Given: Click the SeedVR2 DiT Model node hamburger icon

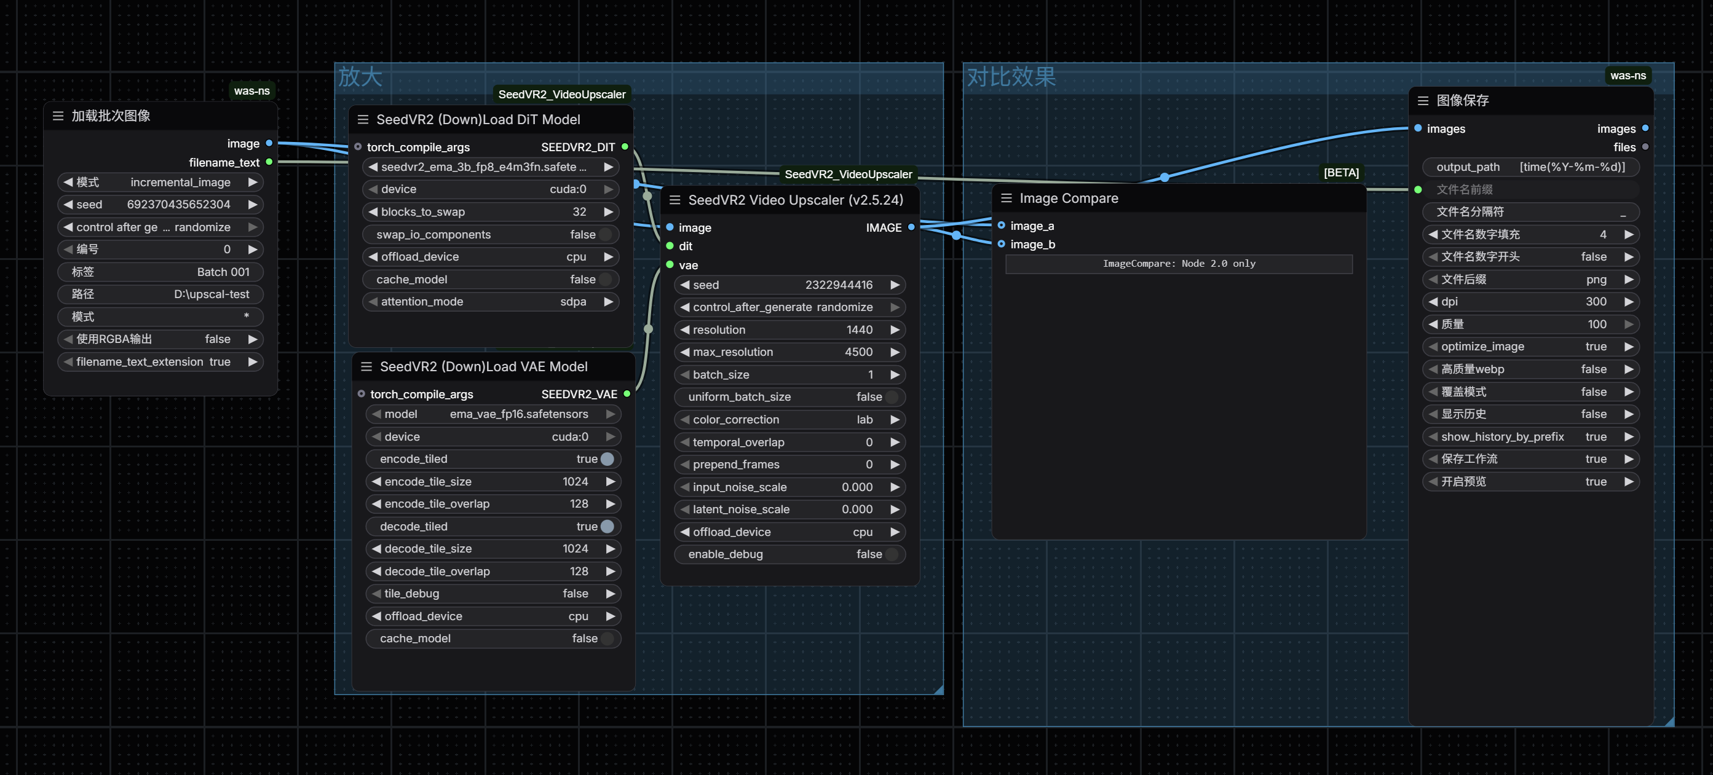Looking at the screenshot, I should (x=362, y=120).
